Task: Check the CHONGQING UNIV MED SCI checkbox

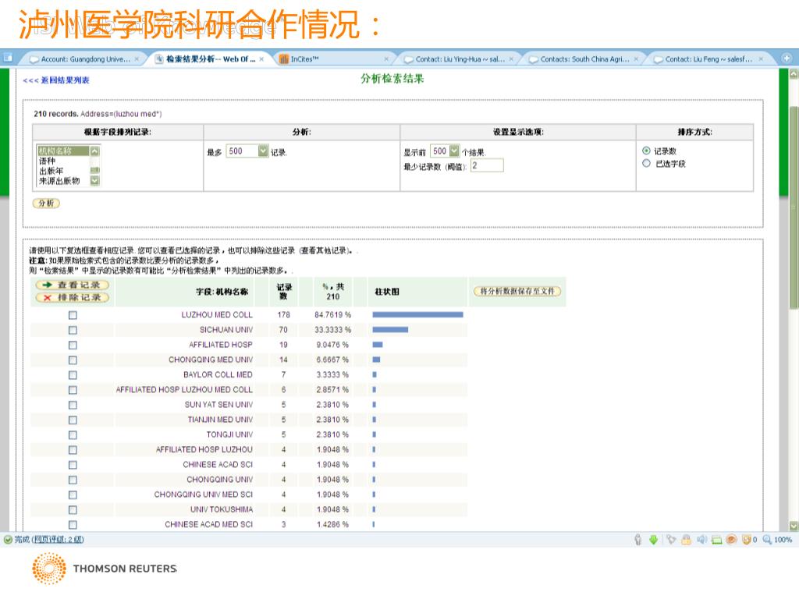Action: (73, 495)
